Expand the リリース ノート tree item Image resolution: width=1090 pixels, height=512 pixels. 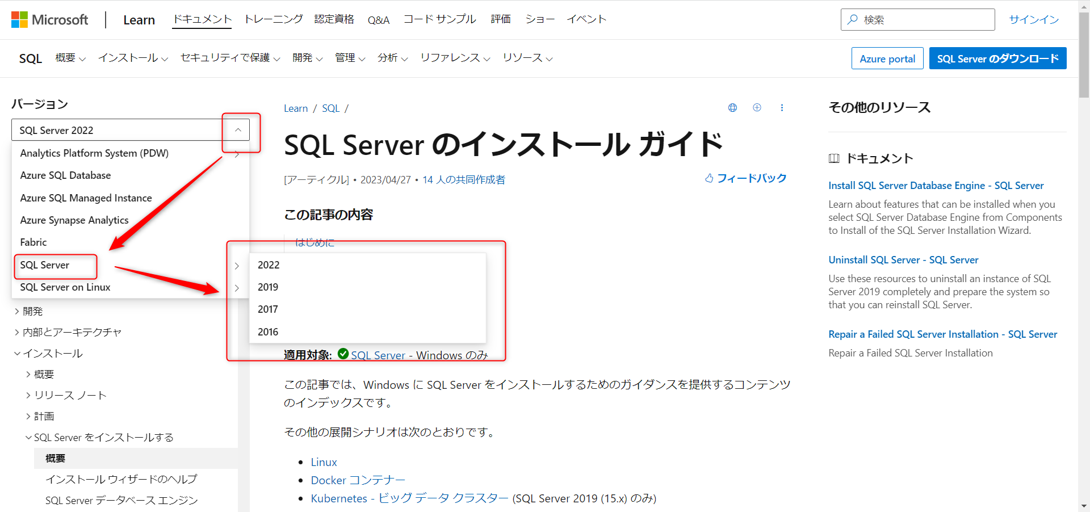28,396
